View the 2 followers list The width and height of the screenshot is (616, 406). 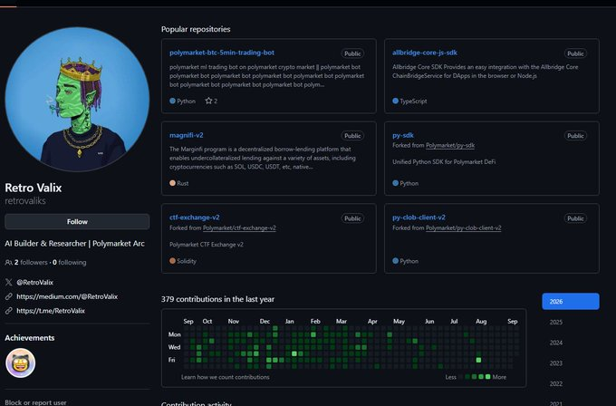point(31,262)
